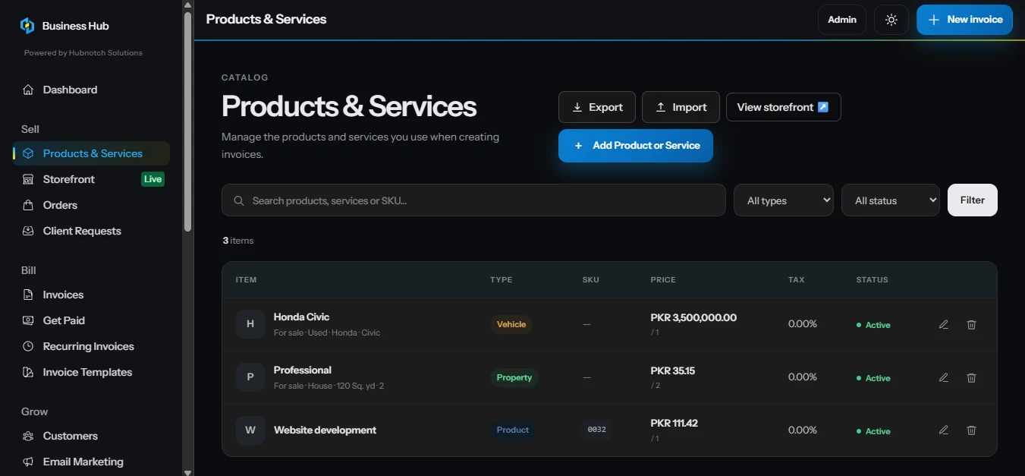Image resolution: width=1025 pixels, height=476 pixels.
Task: Click the price PKR 111.42
Action: click(x=674, y=423)
